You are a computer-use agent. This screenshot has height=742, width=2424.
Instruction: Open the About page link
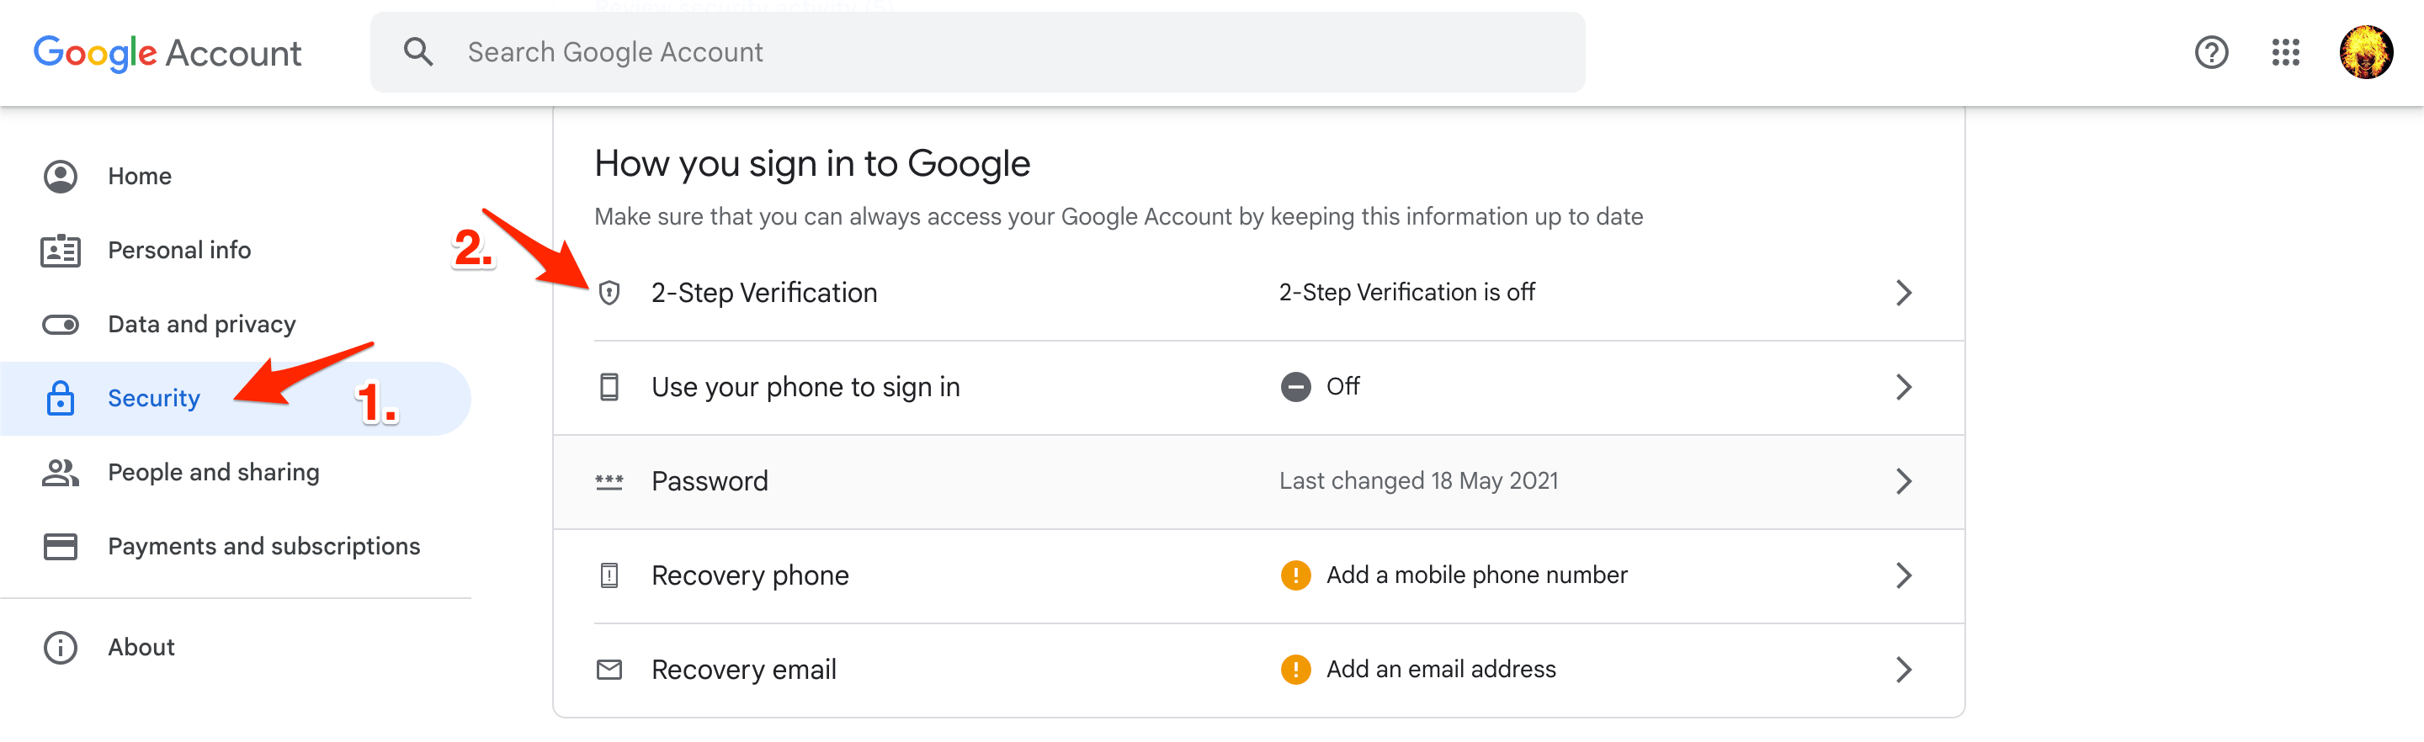(x=236, y=647)
